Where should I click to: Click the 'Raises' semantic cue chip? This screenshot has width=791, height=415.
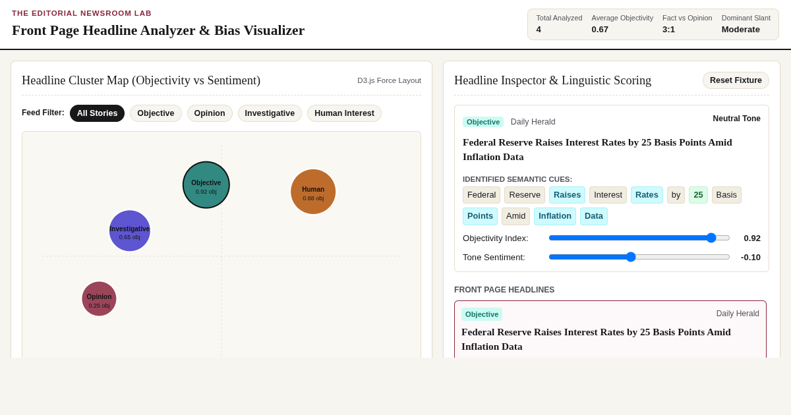(567, 195)
